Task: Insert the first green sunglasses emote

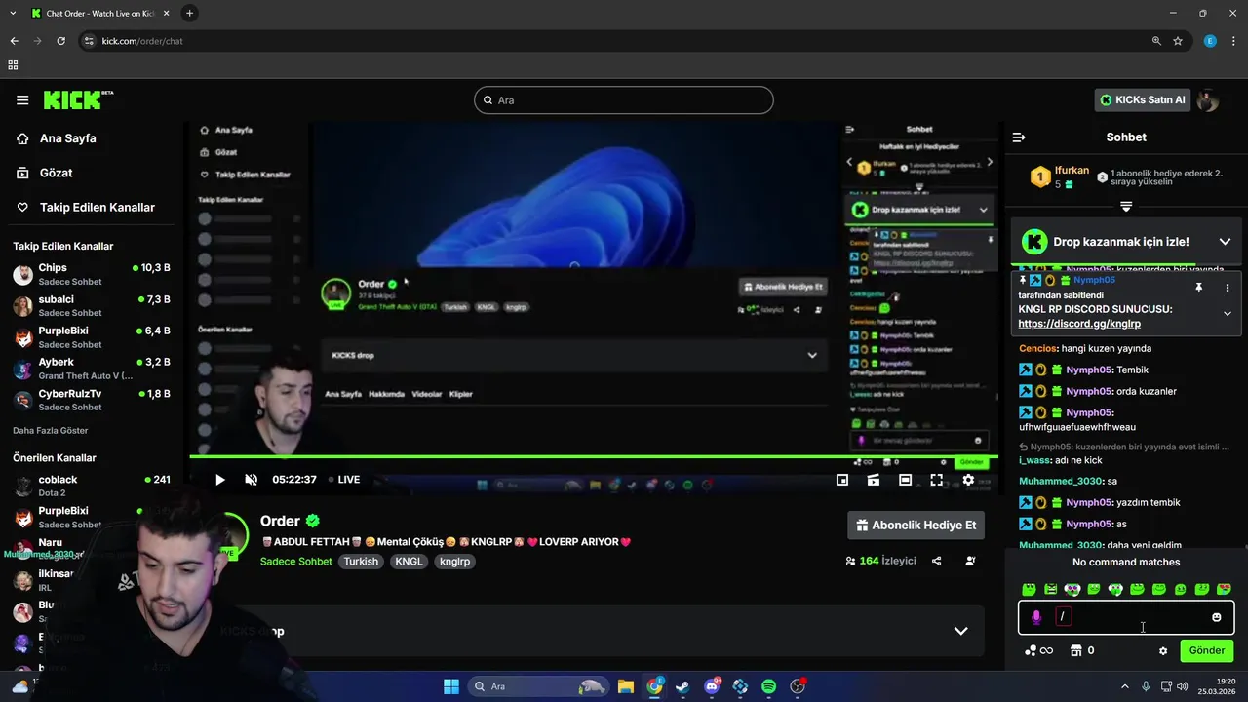Action: coord(1029,589)
